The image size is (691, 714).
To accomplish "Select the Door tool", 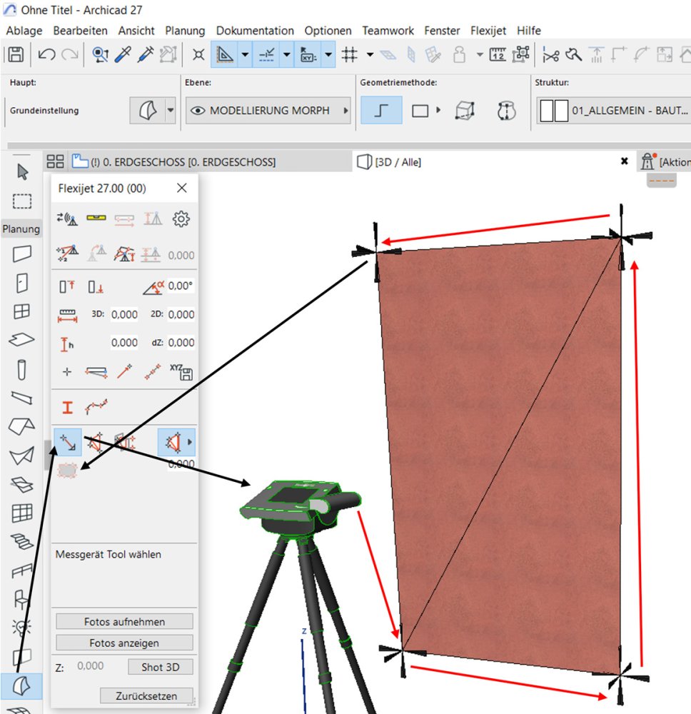I will click(22, 283).
